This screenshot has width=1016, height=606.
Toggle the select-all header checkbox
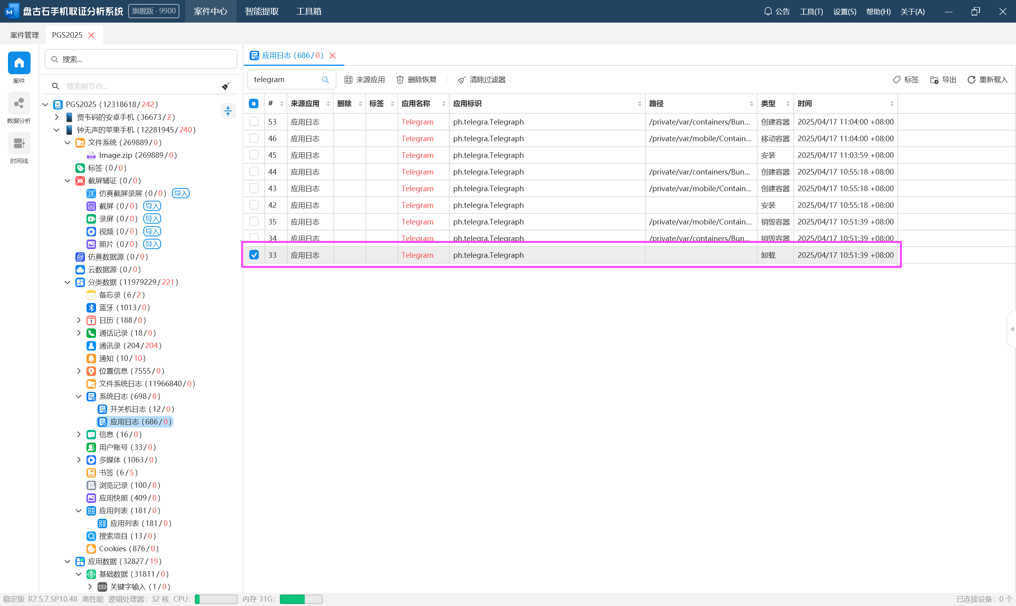click(x=254, y=104)
